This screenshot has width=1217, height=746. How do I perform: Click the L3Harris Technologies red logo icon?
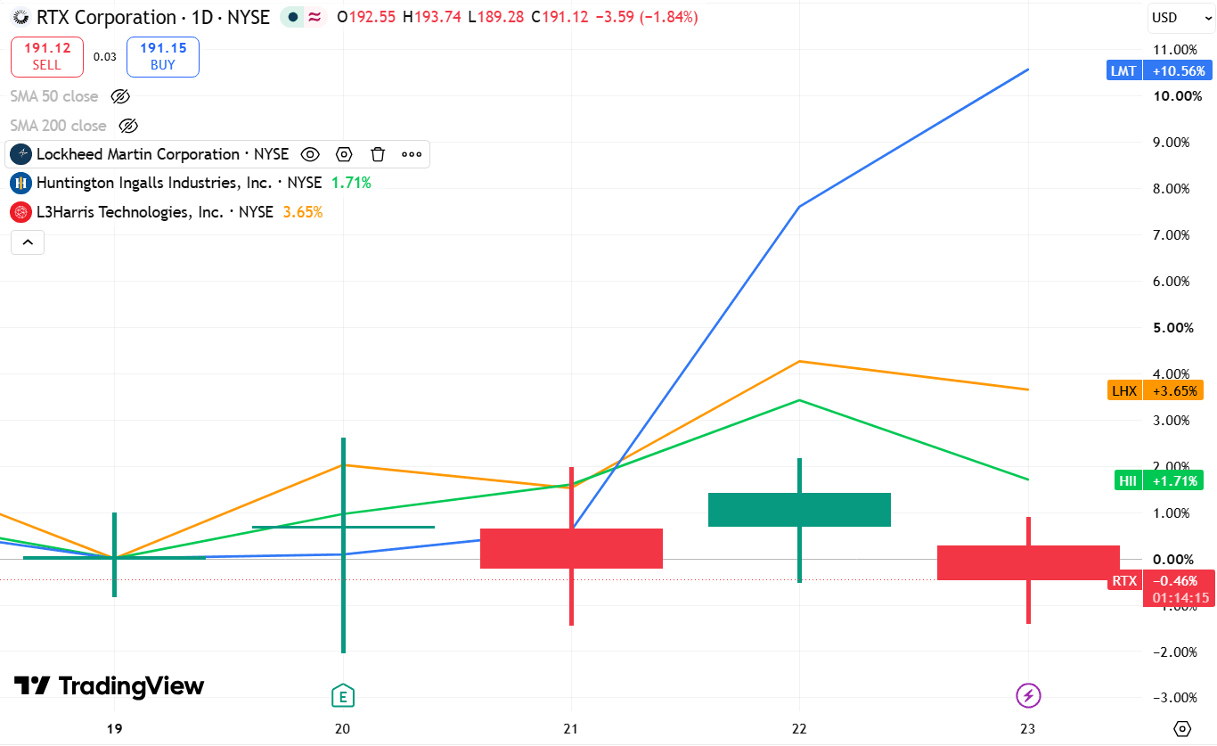(20, 212)
